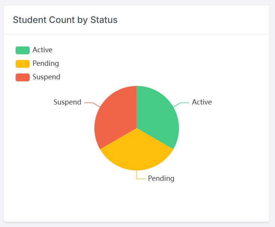The image size is (275, 227).
Task: Click the blank header area right of the title
Action: (195, 20)
